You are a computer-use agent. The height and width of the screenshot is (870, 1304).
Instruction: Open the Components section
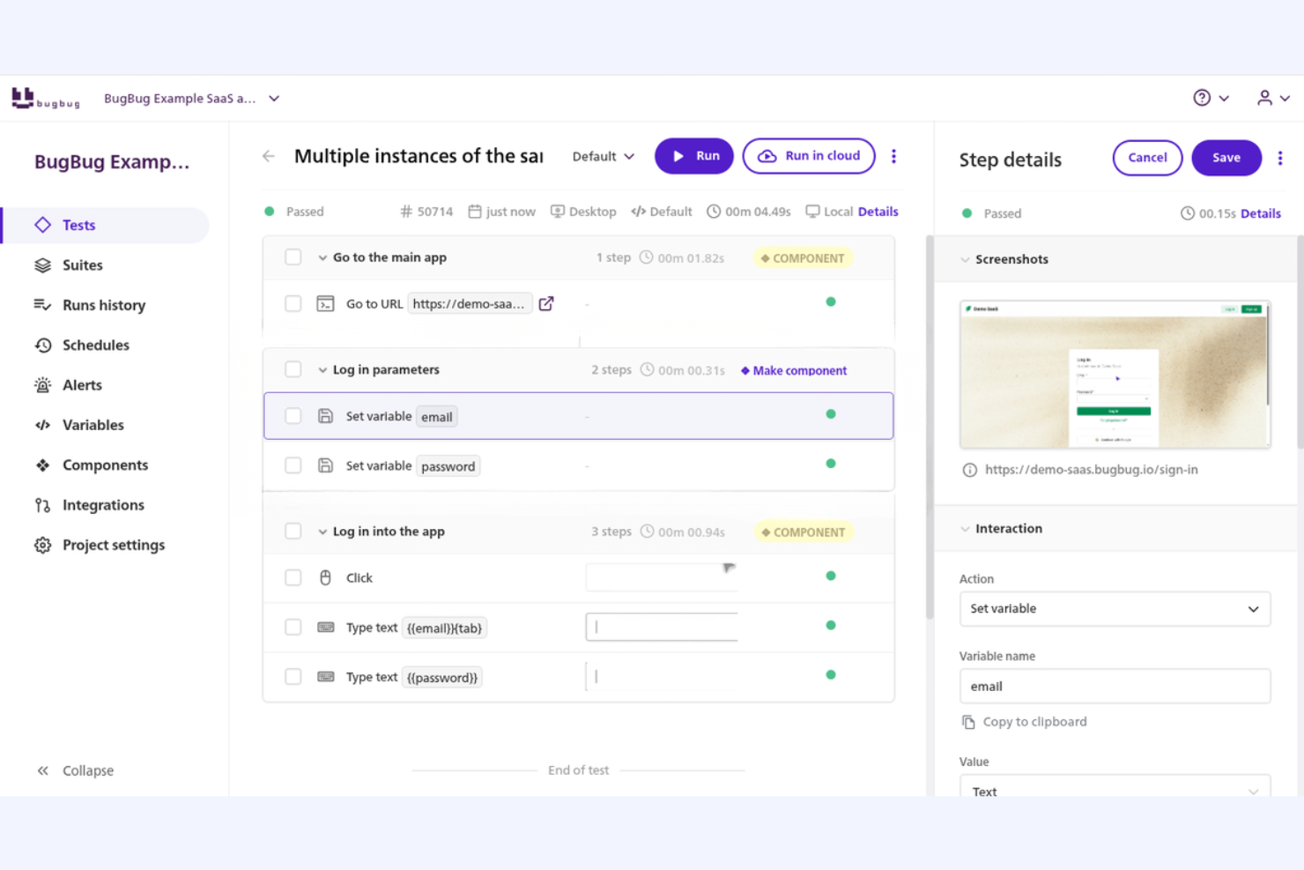(x=104, y=465)
